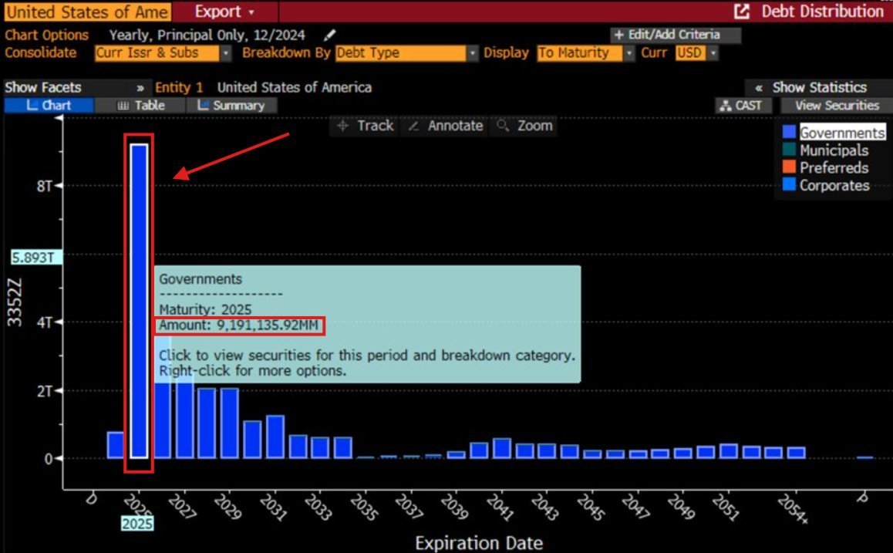Viewport: 893px width, 553px height.
Task: Toggle the Municipals legend entry
Action: pos(835,150)
